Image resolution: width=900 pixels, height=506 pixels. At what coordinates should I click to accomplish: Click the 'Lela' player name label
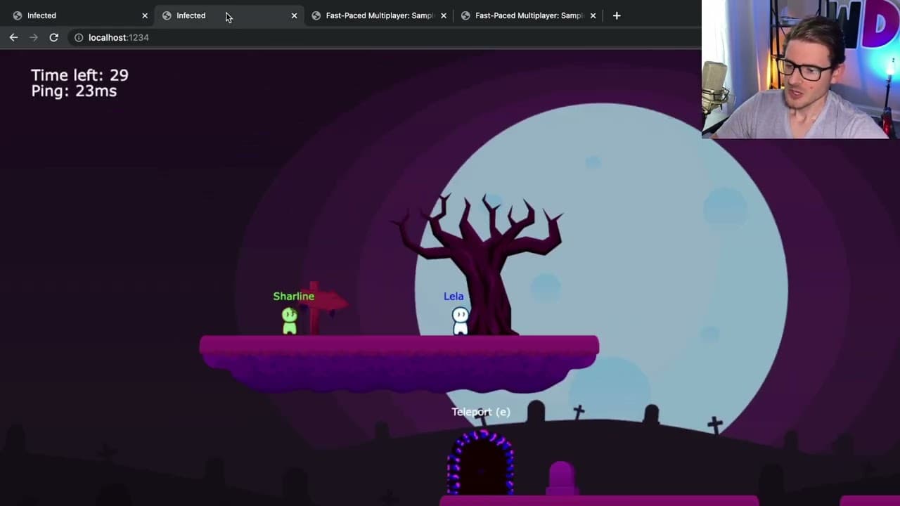click(454, 297)
